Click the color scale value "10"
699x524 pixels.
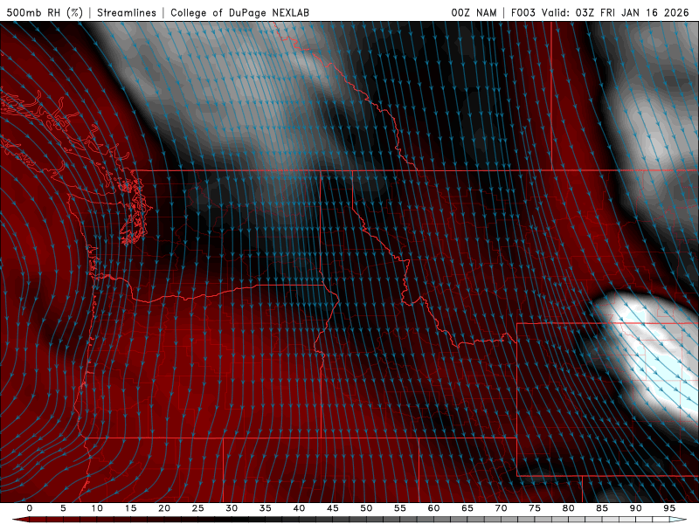97,508
